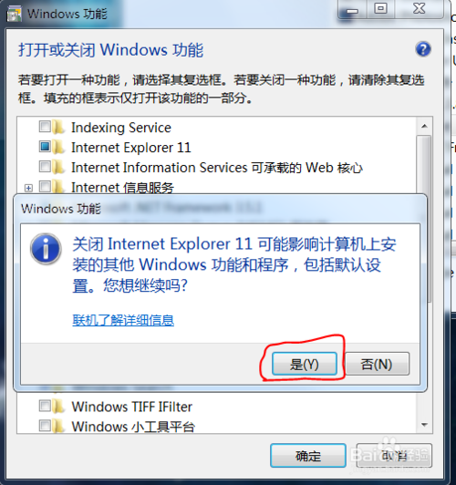Click the Internet Explorer 11 folder icon

58,147
